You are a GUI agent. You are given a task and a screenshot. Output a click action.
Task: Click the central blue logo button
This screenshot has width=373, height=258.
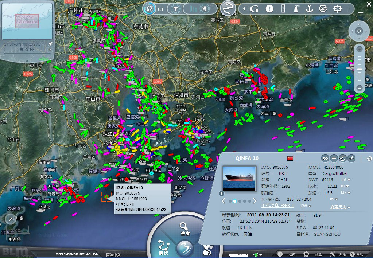(x=185, y=249)
